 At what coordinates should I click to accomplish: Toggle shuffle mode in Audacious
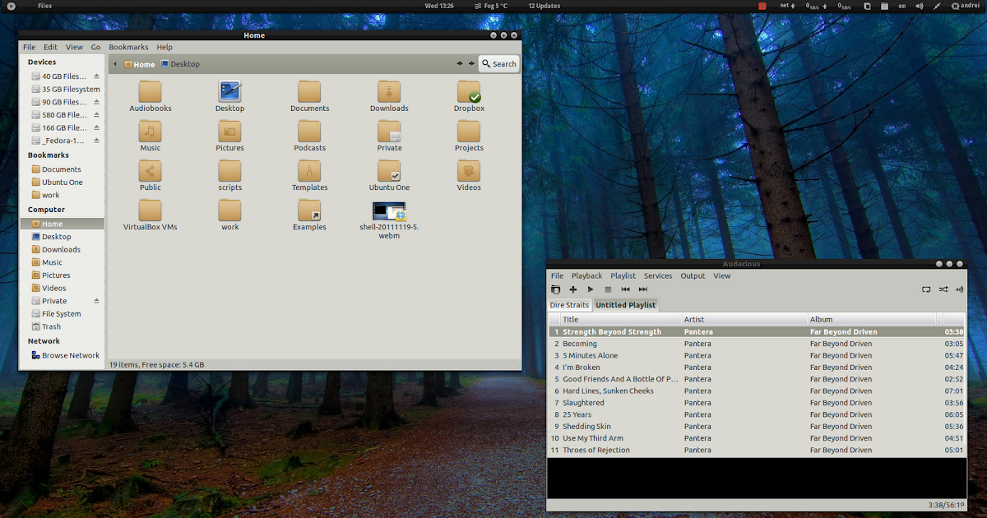coord(943,289)
